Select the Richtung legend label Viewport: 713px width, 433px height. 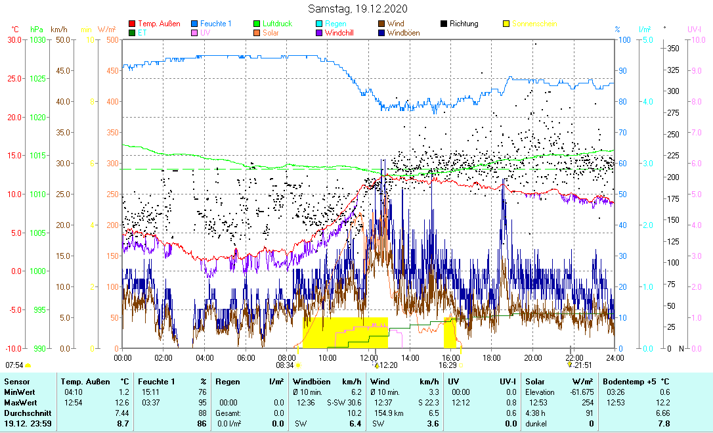(464, 24)
